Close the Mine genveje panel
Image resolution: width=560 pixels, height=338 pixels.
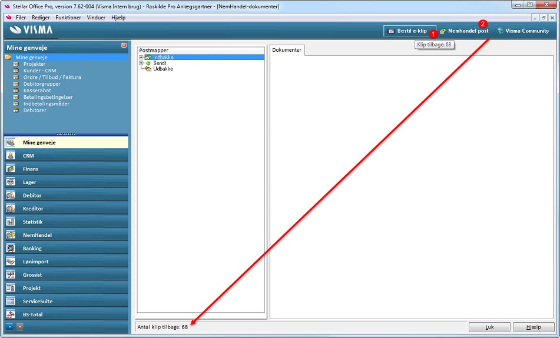[x=124, y=45]
